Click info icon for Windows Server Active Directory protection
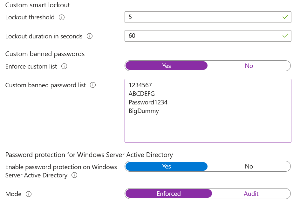The width and height of the screenshot is (293, 205). 74,175
